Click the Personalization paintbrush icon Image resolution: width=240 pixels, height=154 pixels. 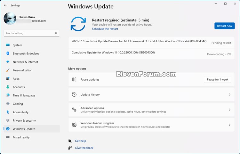pyautogui.click(x=8, y=70)
